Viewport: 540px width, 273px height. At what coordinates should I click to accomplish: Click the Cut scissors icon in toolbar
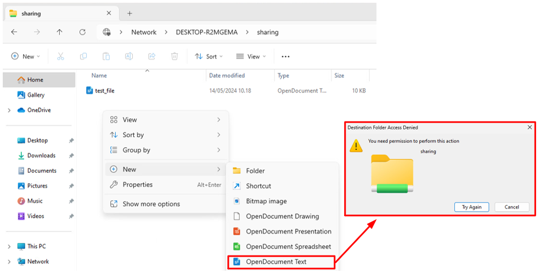pos(60,56)
